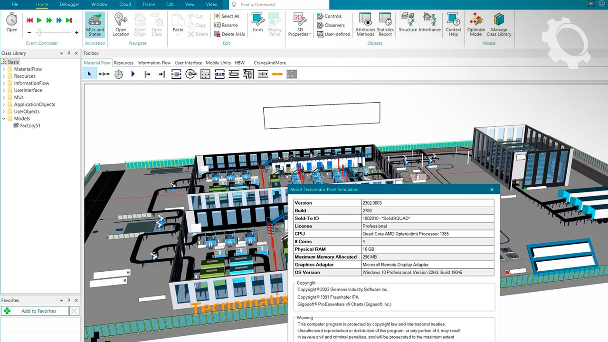Image resolution: width=608 pixels, height=342 pixels.
Task: Open the Resources toolbox tab
Action: (123, 63)
